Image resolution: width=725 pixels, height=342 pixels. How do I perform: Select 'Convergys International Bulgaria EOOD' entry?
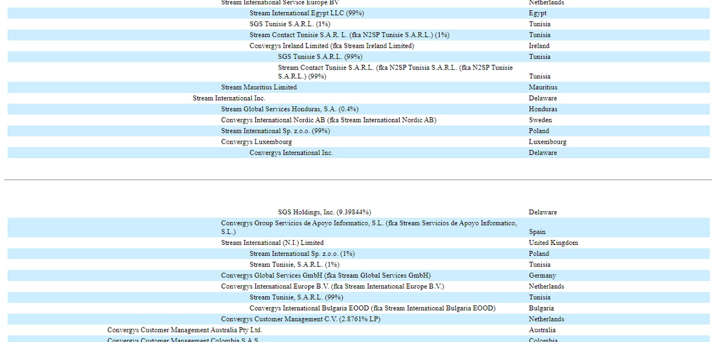pos(372,308)
